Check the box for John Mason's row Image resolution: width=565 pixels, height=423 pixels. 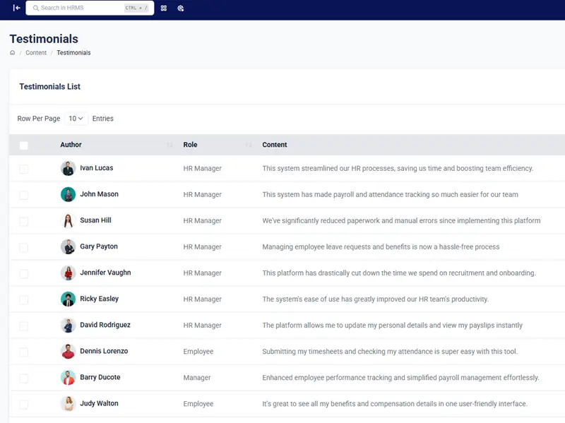24,195
